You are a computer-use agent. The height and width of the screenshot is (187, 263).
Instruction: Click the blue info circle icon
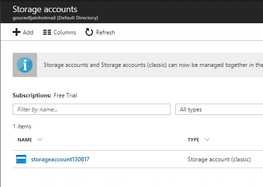coord(25,65)
